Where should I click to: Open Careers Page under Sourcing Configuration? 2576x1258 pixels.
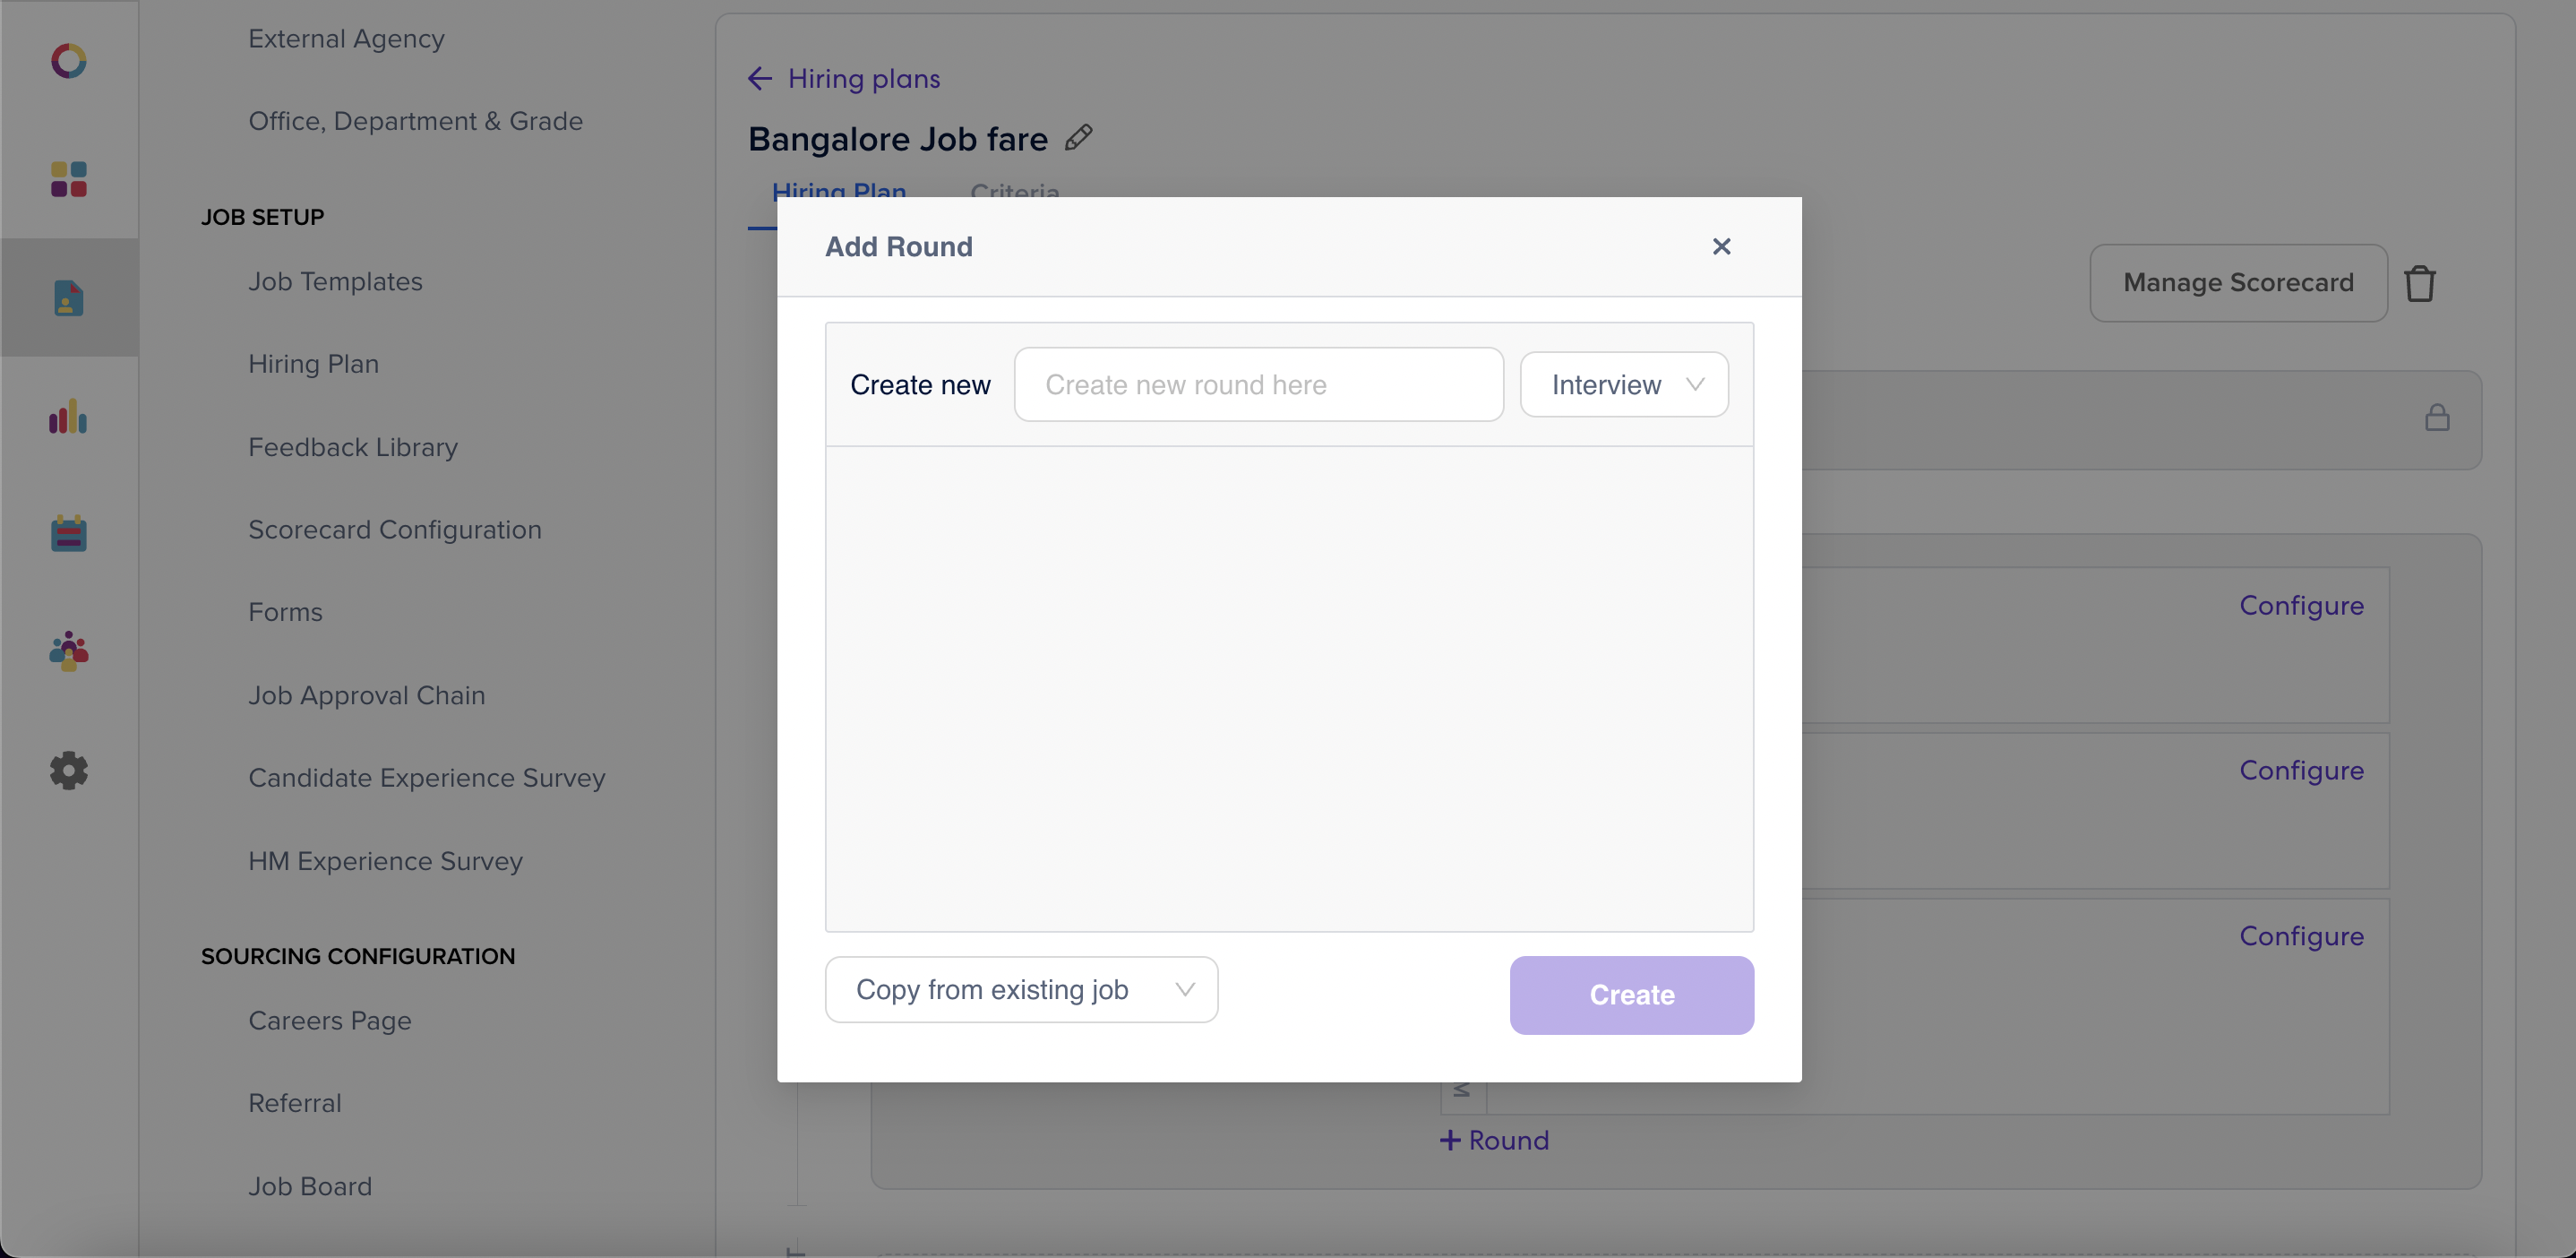pos(329,1020)
